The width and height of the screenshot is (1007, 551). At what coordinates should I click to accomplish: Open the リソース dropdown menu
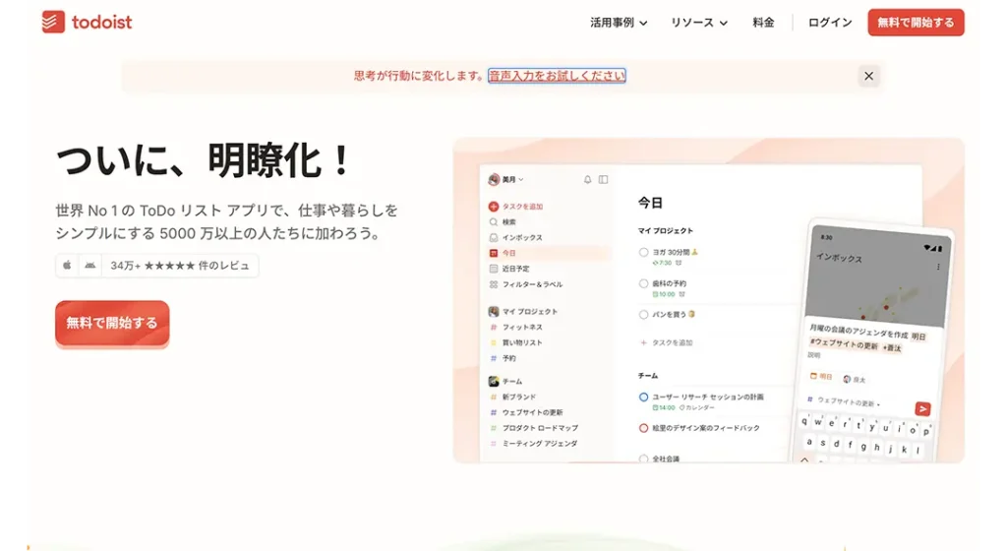click(x=699, y=23)
